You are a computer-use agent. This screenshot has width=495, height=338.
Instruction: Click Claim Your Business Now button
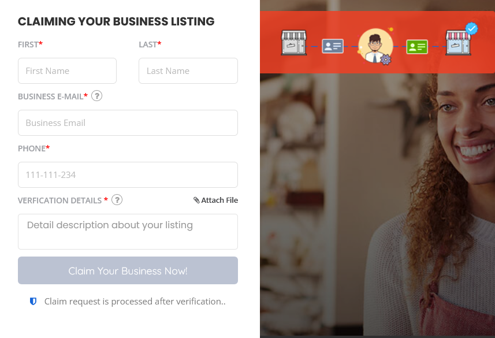tap(128, 270)
